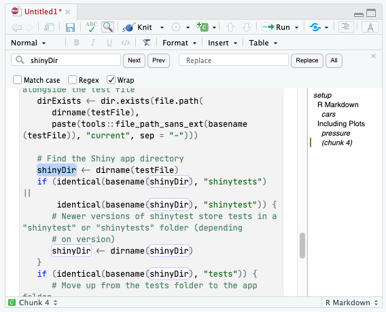Screen dimensions: 386x312
Task: Jump to setup in outline
Action: coord(323,95)
